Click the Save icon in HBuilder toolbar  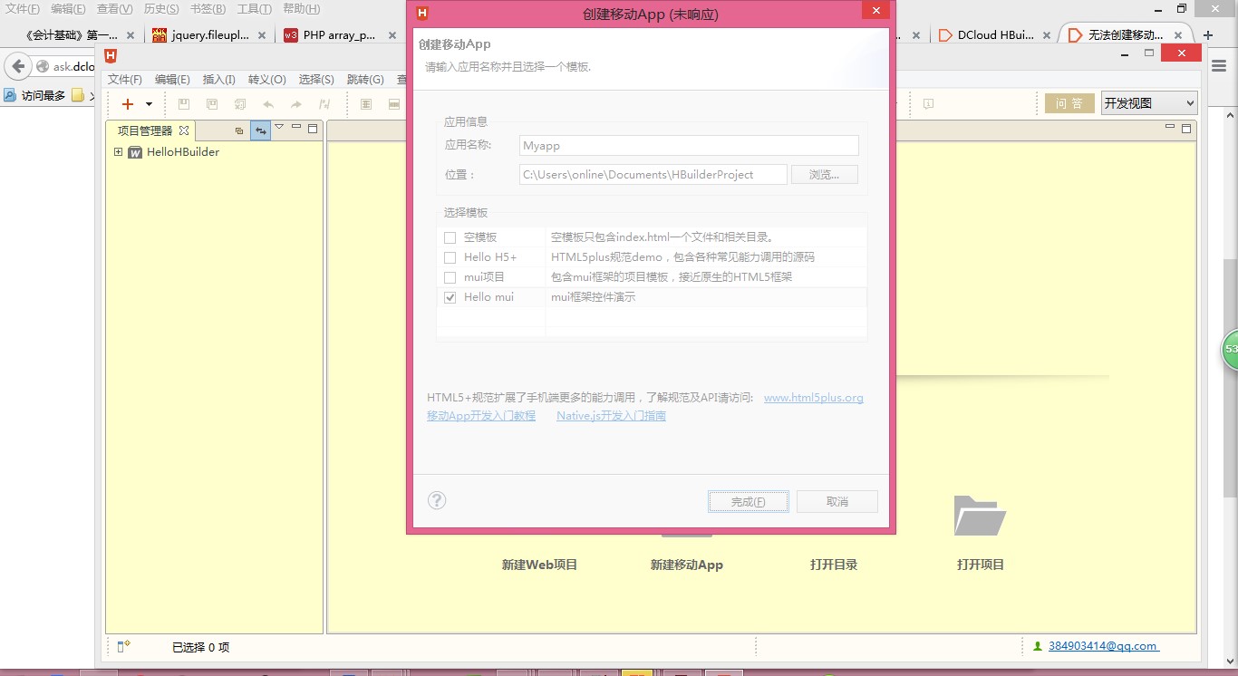coord(184,104)
